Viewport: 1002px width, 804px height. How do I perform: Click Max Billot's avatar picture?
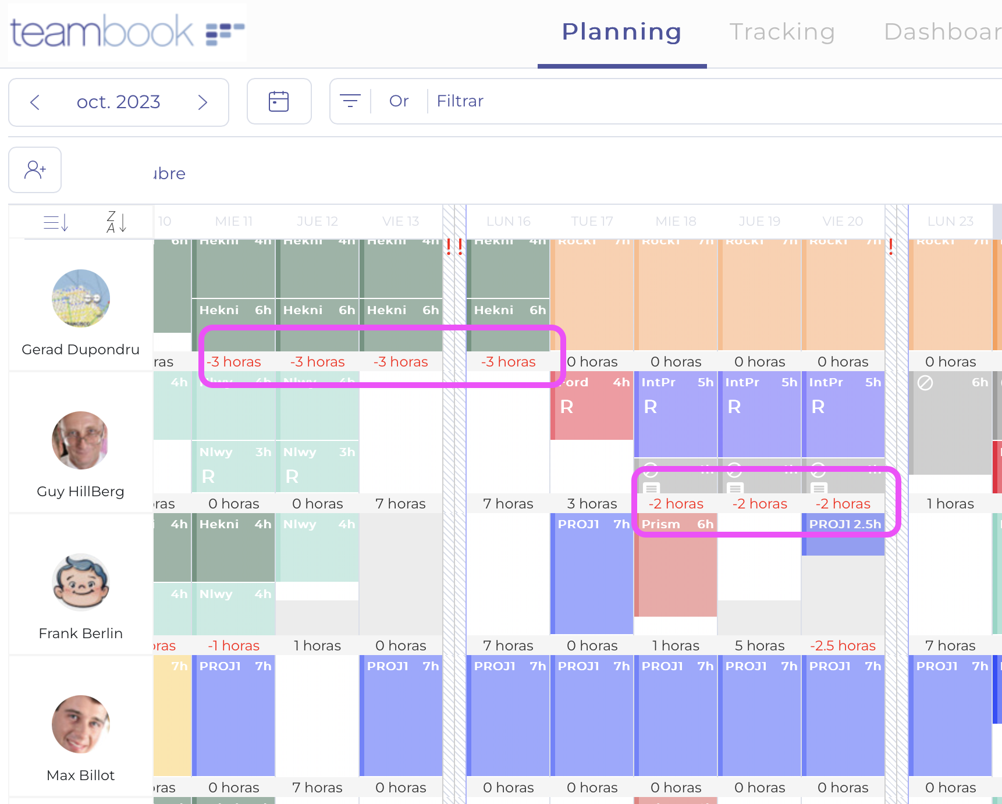click(x=80, y=724)
